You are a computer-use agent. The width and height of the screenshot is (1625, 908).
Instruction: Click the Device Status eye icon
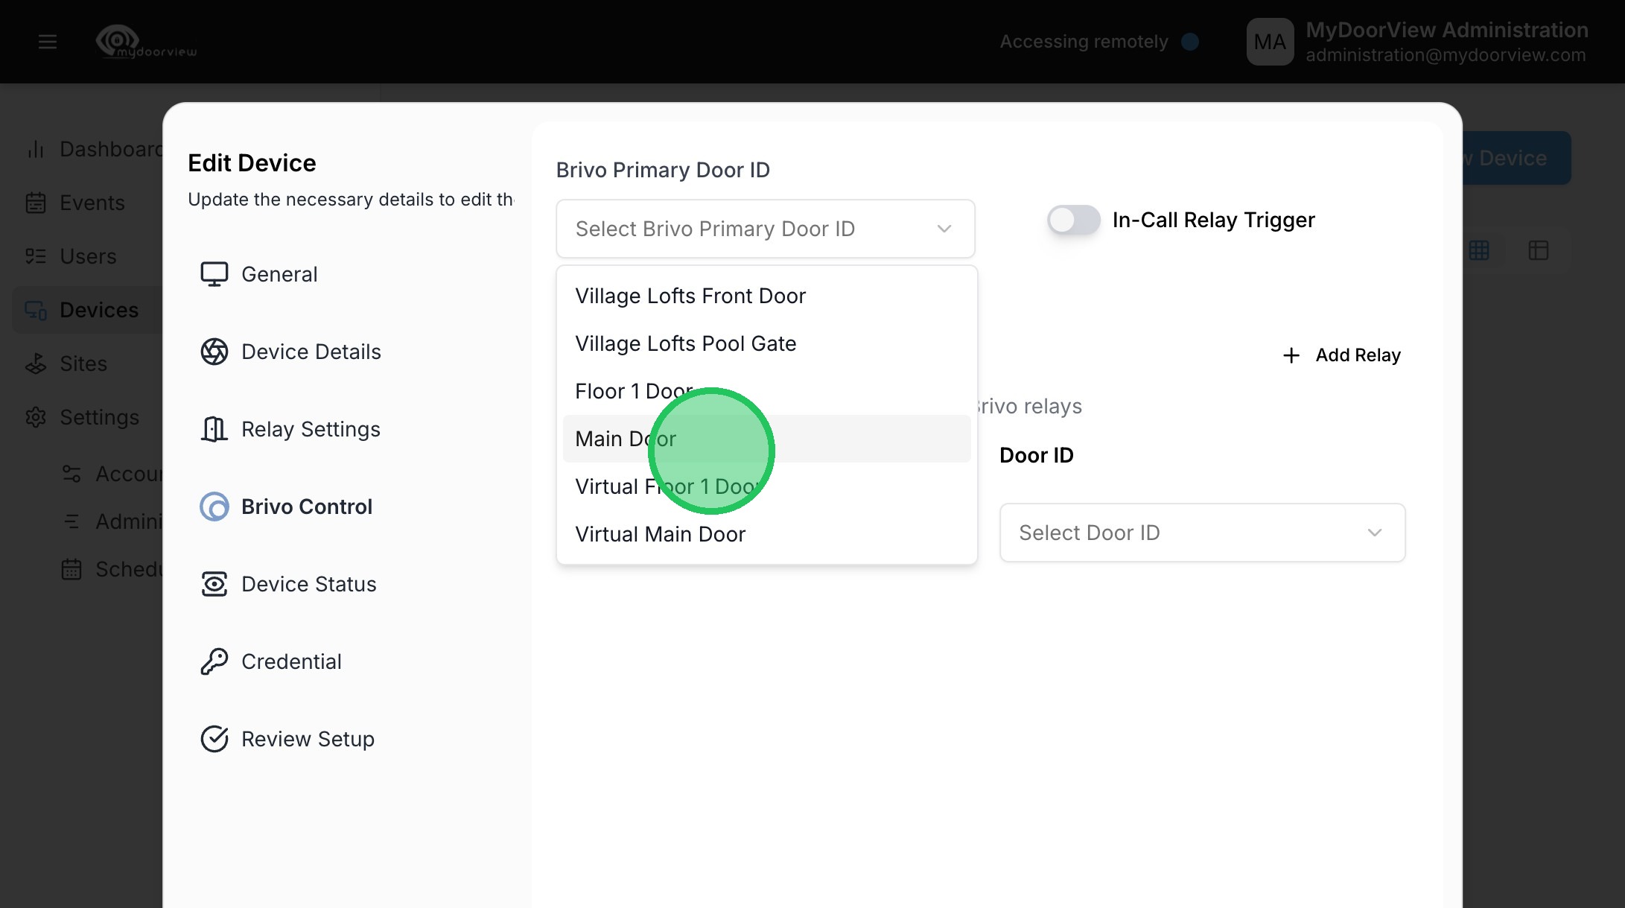214,584
